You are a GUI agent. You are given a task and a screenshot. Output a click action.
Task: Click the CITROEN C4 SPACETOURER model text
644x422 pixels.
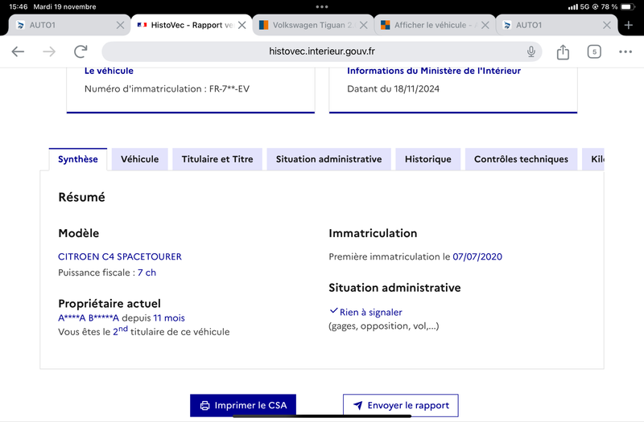coord(119,256)
